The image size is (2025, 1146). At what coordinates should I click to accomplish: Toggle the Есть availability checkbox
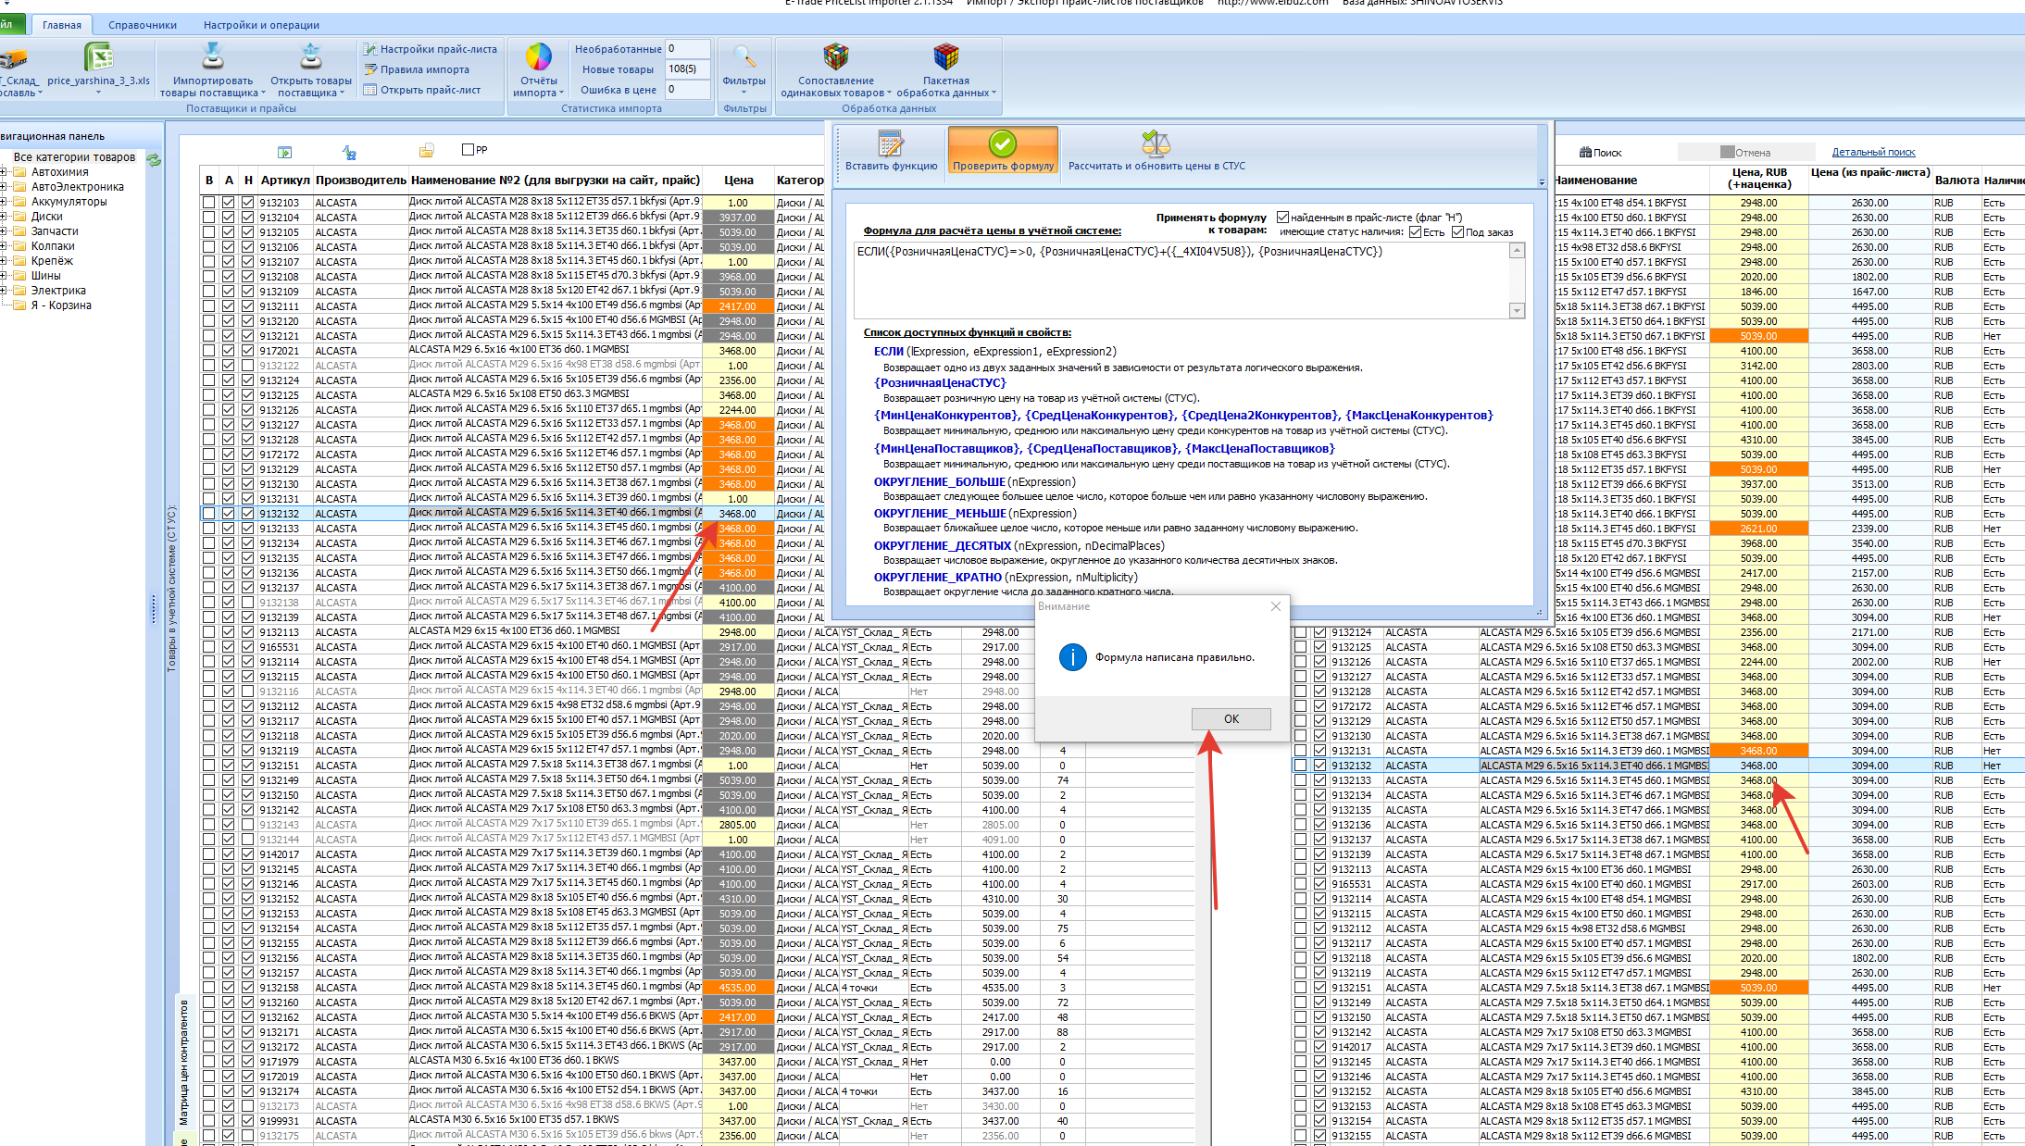coord(1415,232)
